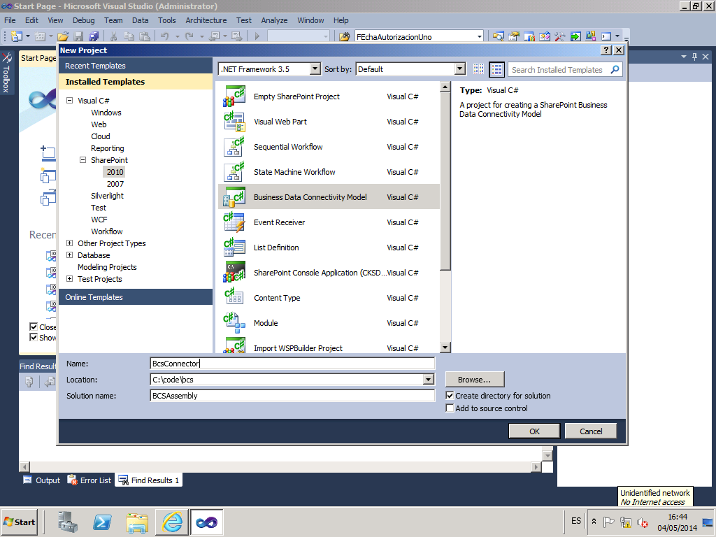Uncheck Create directory for solution
Image resolution: width=716 pixels, height=537 pixels.
click(x=450, y=396)
